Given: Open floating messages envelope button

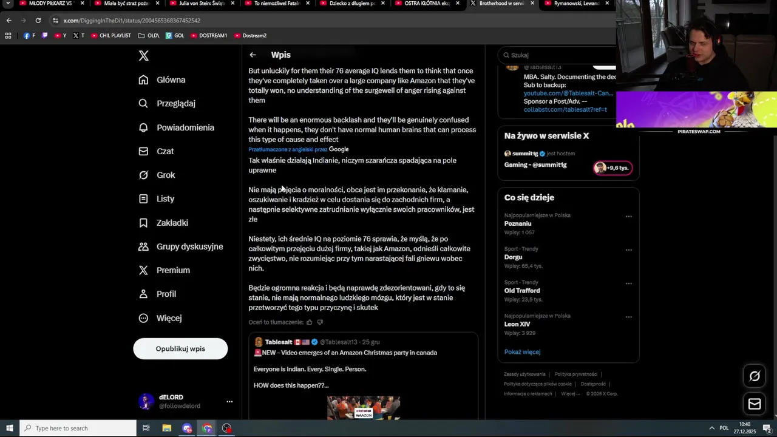Looking at the screenshot, I should 755,404.
